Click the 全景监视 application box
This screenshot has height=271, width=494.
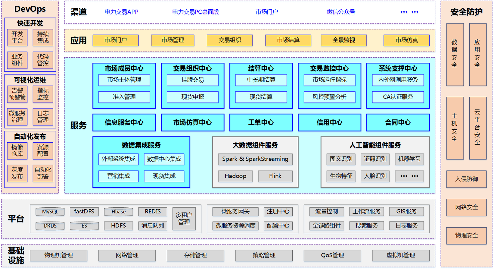343,40
